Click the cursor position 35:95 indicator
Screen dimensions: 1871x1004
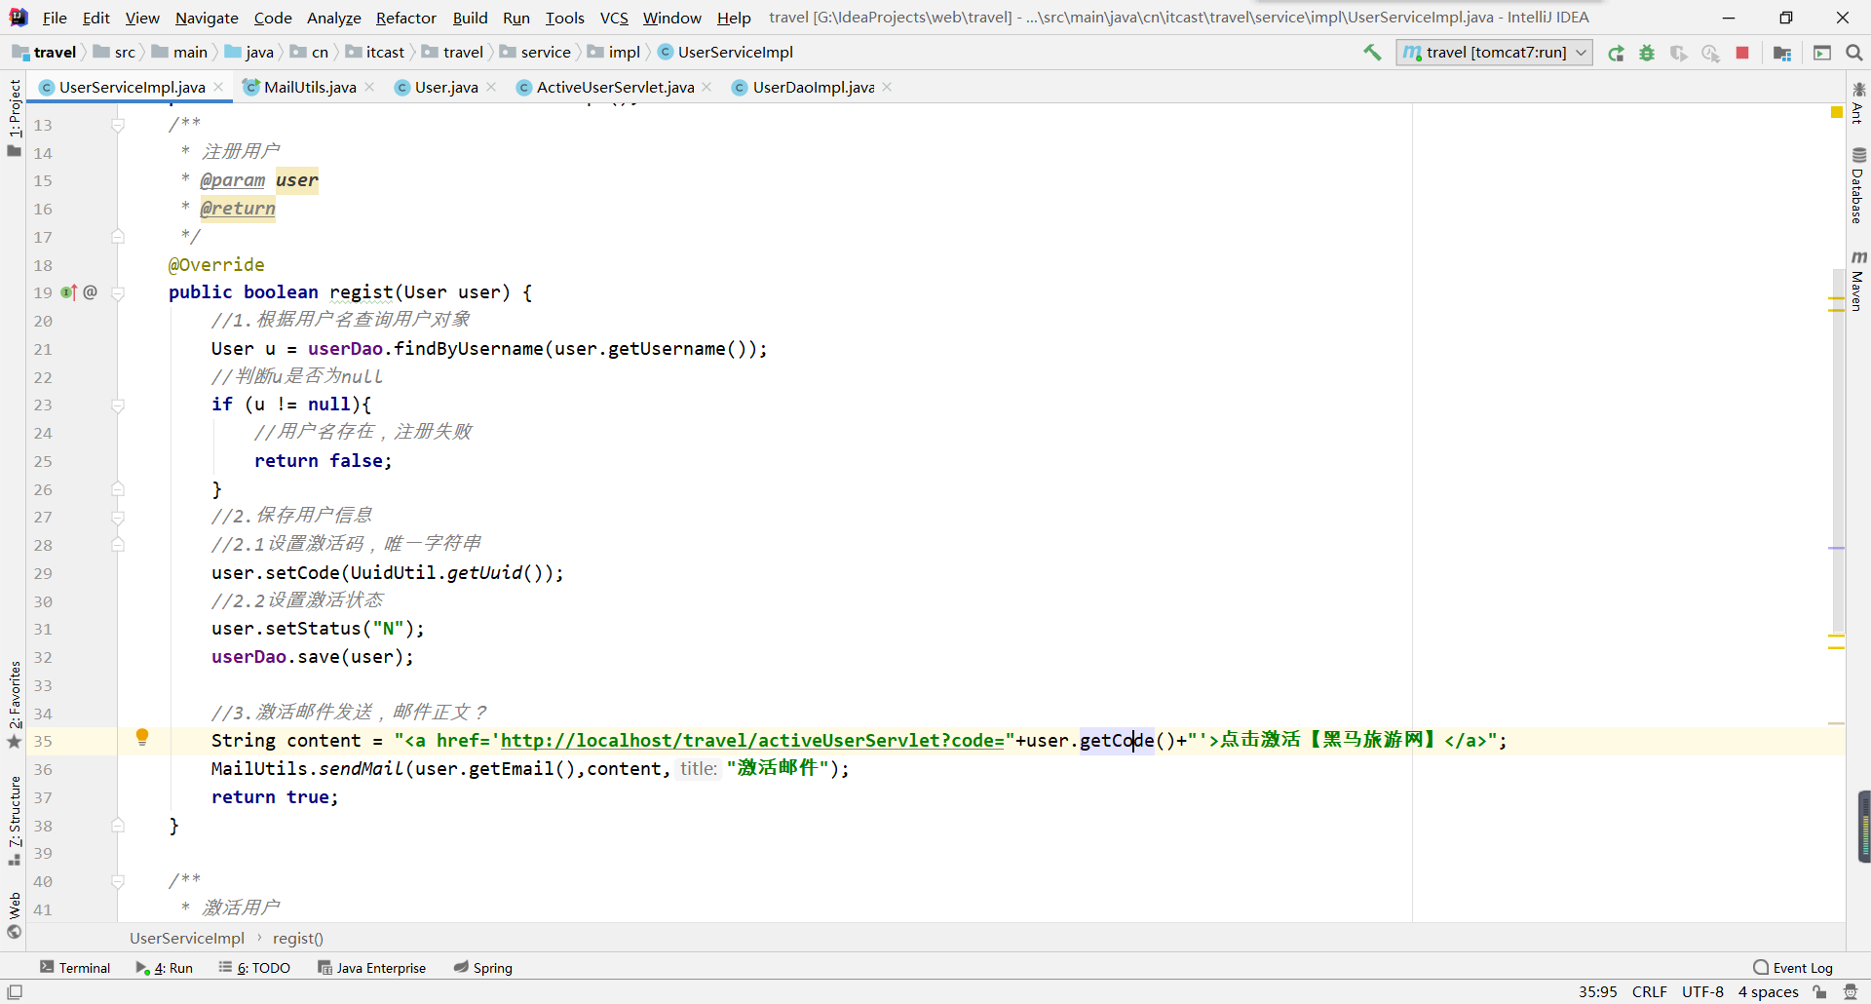coord(1597,992)
